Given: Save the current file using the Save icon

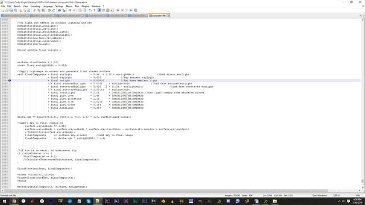Looking at the screenshot, I should tap(11, 10).
